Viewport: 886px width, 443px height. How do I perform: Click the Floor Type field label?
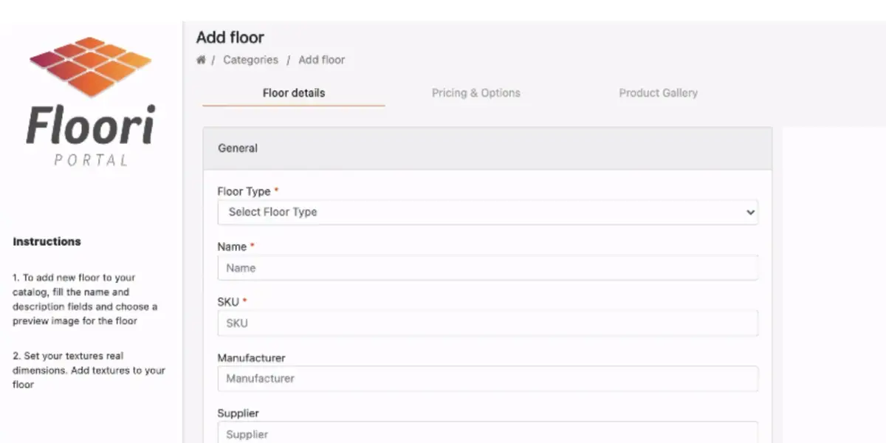pyautogui.click(x=244, y=191)
